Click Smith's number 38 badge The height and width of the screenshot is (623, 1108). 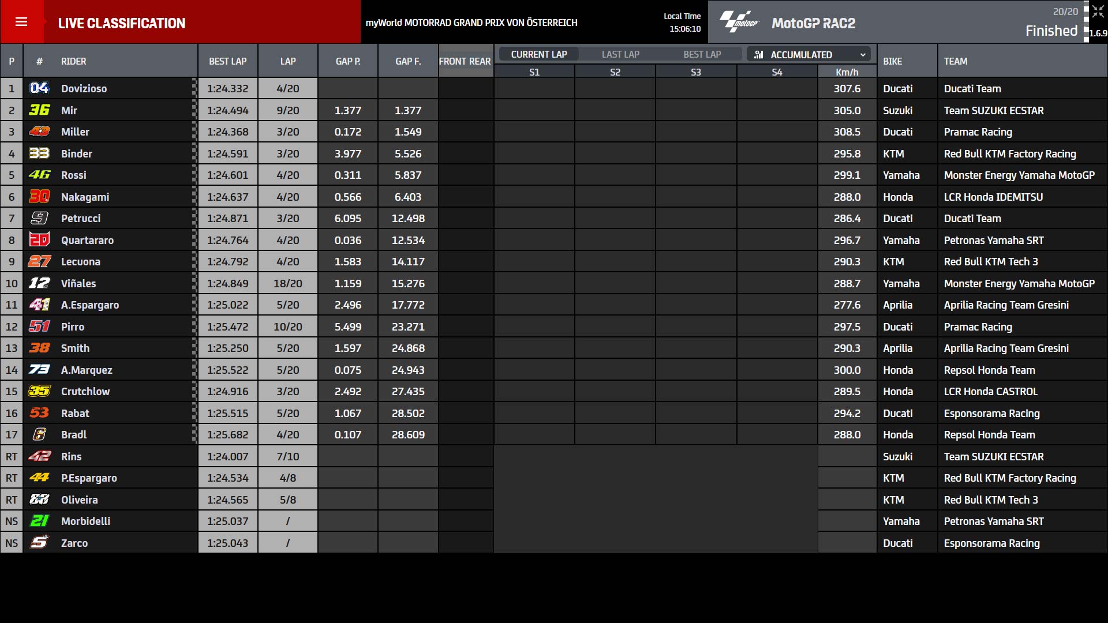point(39,348)
